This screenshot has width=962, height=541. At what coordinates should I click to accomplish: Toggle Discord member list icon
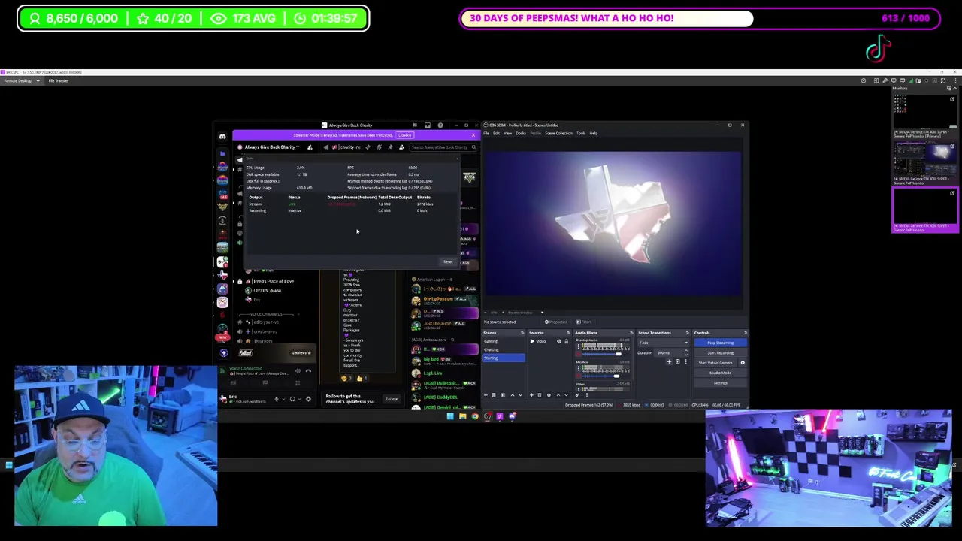coord(401,147)
